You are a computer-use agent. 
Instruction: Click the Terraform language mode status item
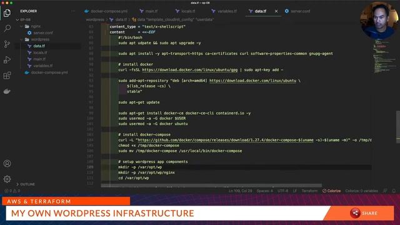[x=309, y=191]
